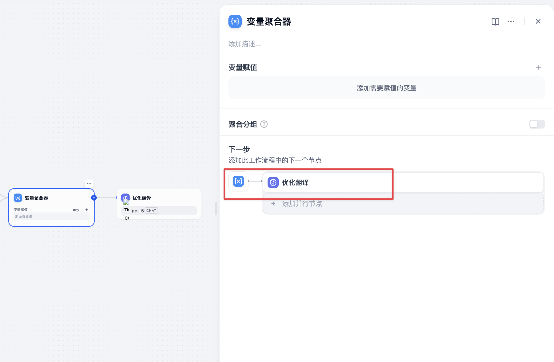554x362 pixels.
Task: Open three-dot menu above 变量聚合器 node
Action: pos(89,183)
